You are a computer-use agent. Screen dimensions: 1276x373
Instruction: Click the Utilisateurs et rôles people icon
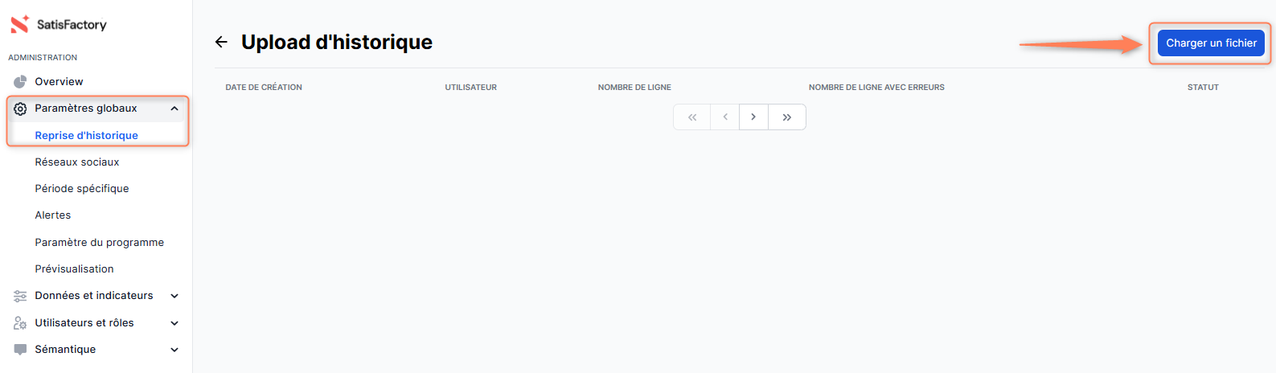tap(20, 323)
